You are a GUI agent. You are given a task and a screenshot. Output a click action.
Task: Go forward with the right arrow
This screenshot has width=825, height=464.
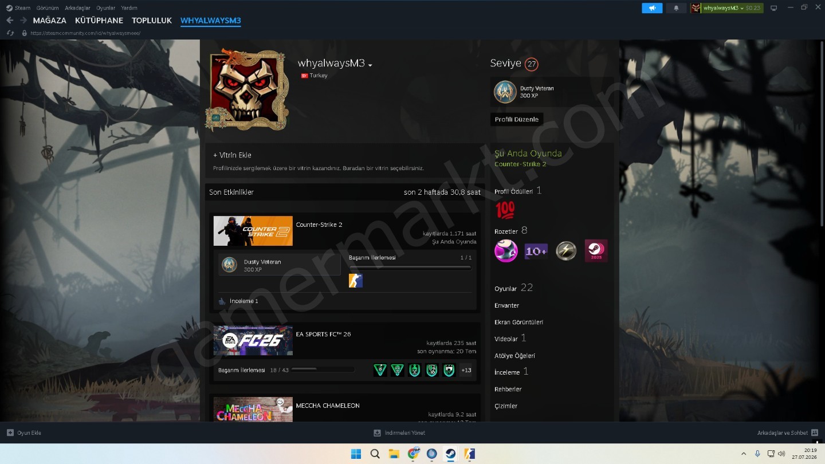23,21
